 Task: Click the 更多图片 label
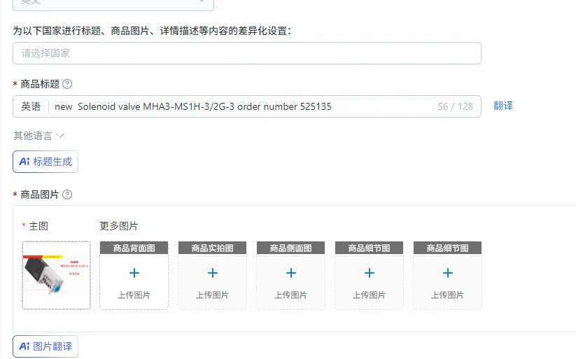pyautogui.click(x=119, y=226)
